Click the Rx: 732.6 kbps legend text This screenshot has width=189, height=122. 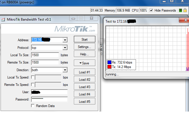[122, 62]
